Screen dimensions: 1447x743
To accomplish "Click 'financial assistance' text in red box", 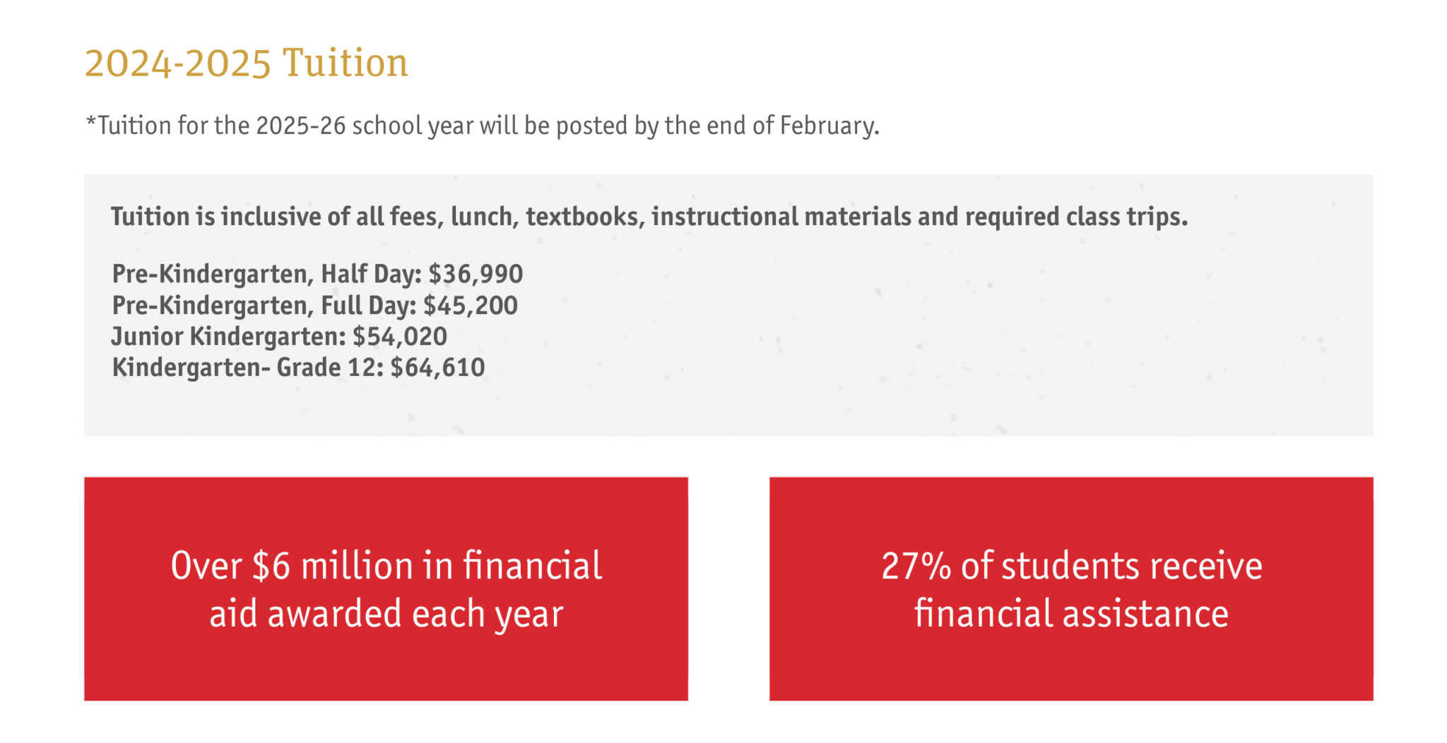I will pos(1071,613).
